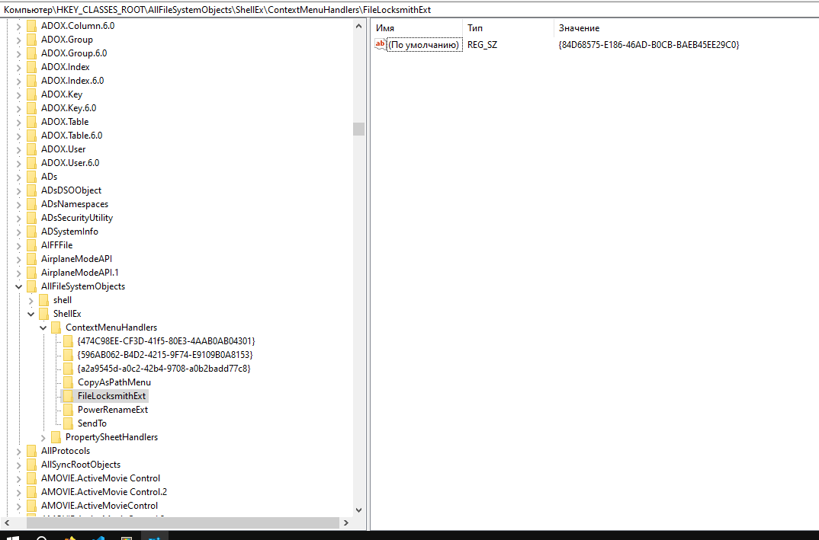
Task: Click the PropertySheetHandlers folder icon
Action: (56, 436)
